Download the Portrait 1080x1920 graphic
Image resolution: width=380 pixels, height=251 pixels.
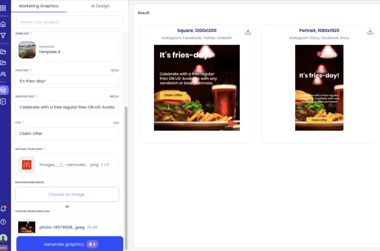[x=370, y=31]
